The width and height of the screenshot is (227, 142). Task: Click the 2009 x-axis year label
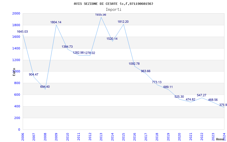[x=56, y=137]
